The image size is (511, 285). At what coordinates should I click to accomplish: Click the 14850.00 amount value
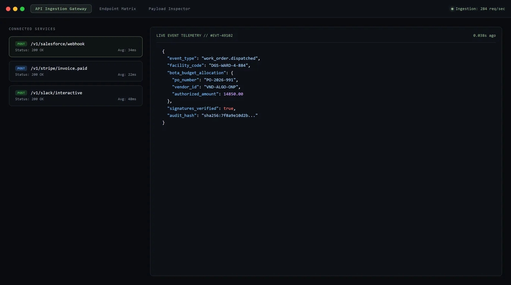click(x=233, y=94)
